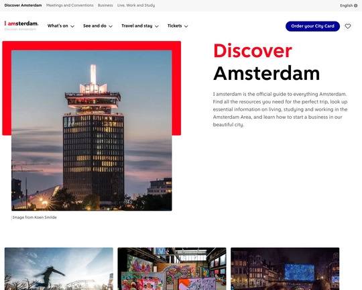Click the red Discover heading
Screen dimensions: 362x290
(253, 50)
